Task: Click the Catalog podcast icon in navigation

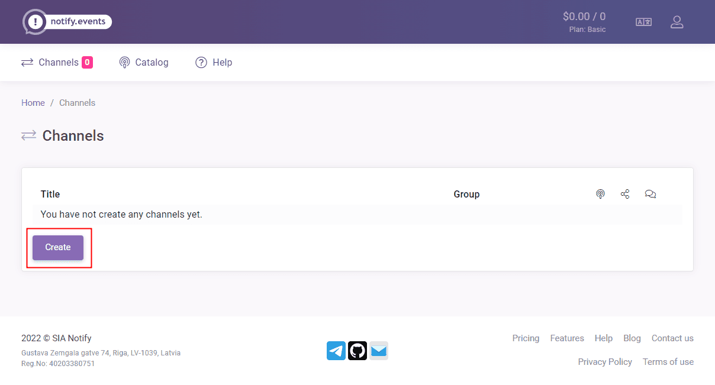Action: point(124,62)
